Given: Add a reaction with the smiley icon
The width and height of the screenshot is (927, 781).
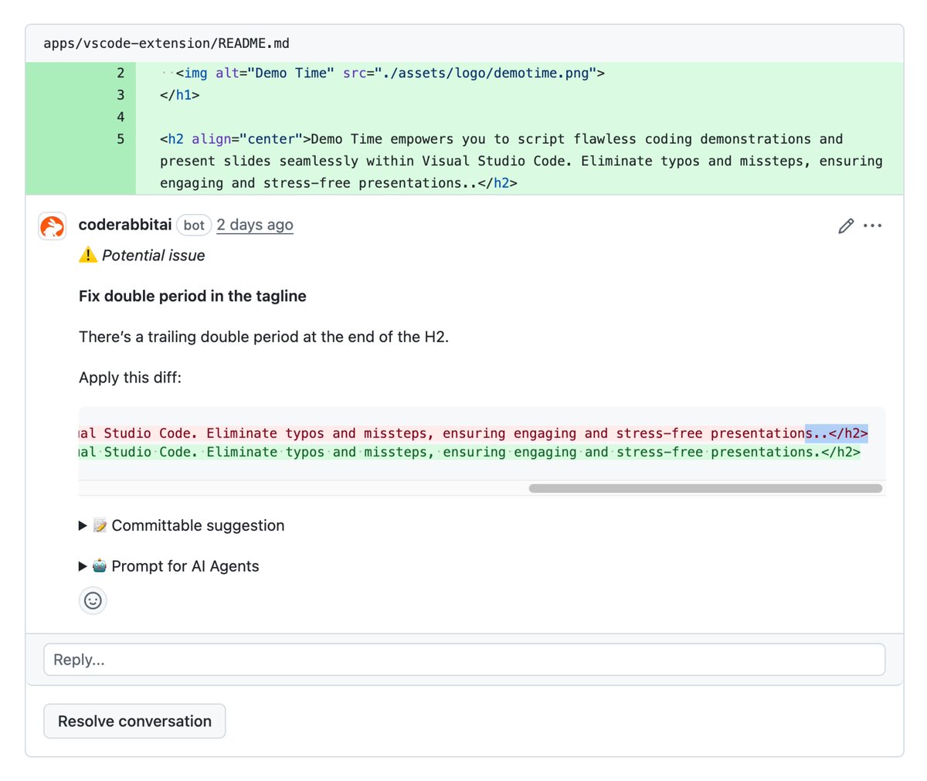Looking at the screenshot, I should pyautogui.click(x=93, y=600).
